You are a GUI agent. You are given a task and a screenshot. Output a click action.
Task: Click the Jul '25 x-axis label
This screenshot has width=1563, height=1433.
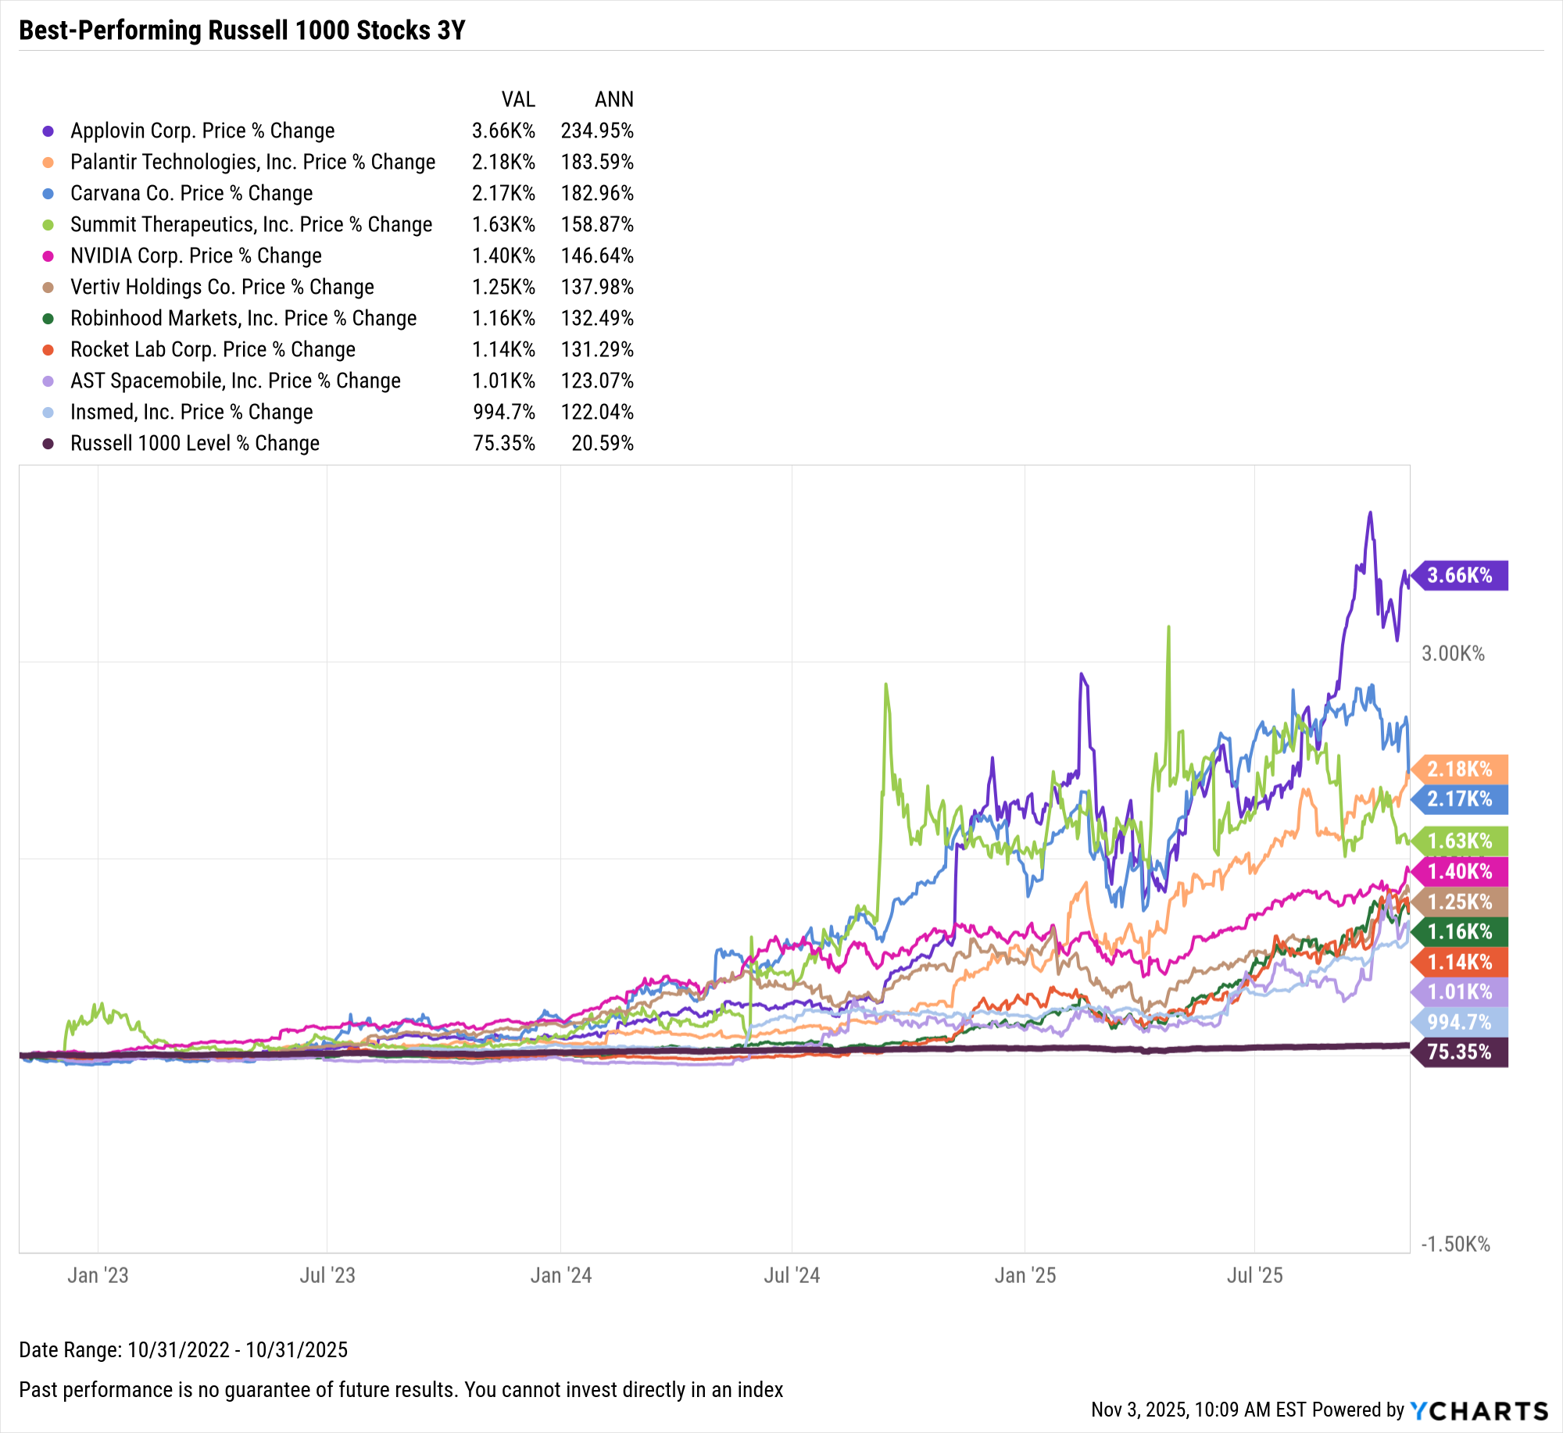click(1254, 1276)
